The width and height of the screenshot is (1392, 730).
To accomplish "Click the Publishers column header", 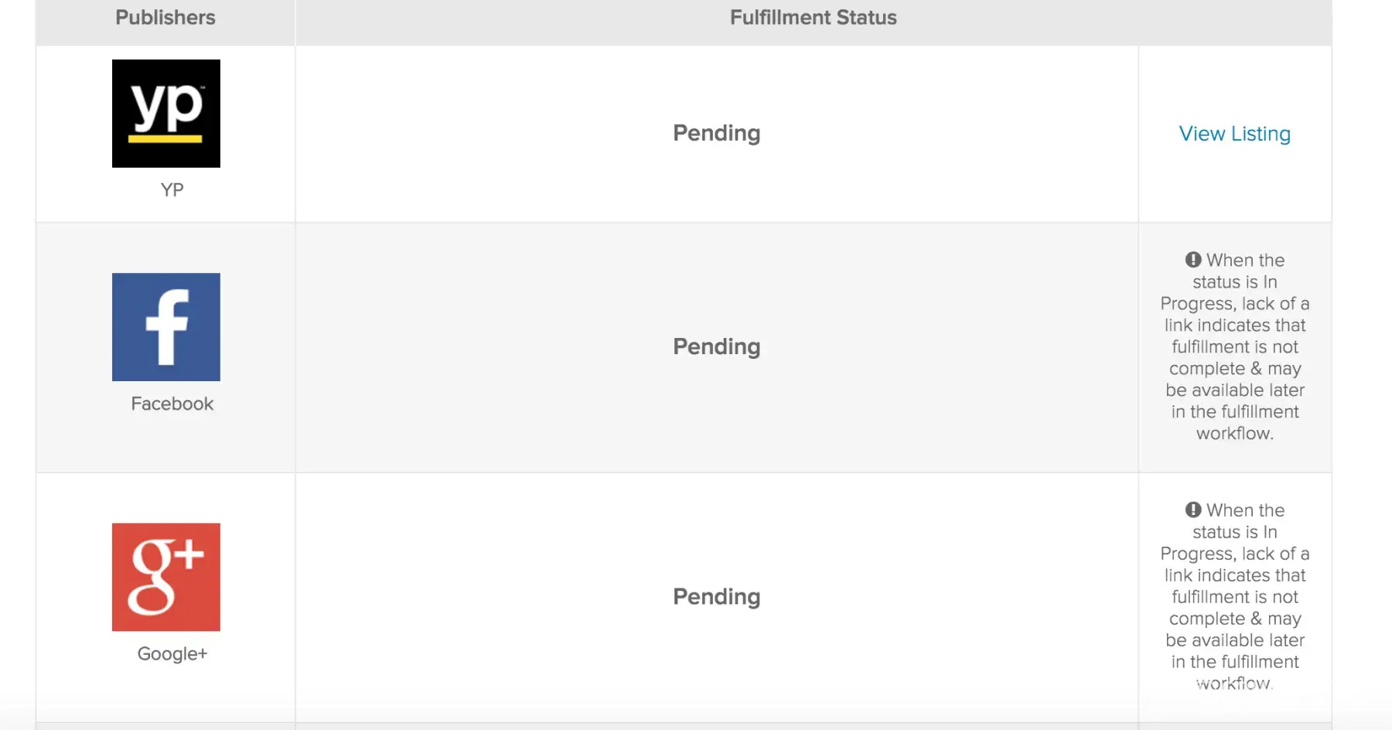I will pos(165,18).
